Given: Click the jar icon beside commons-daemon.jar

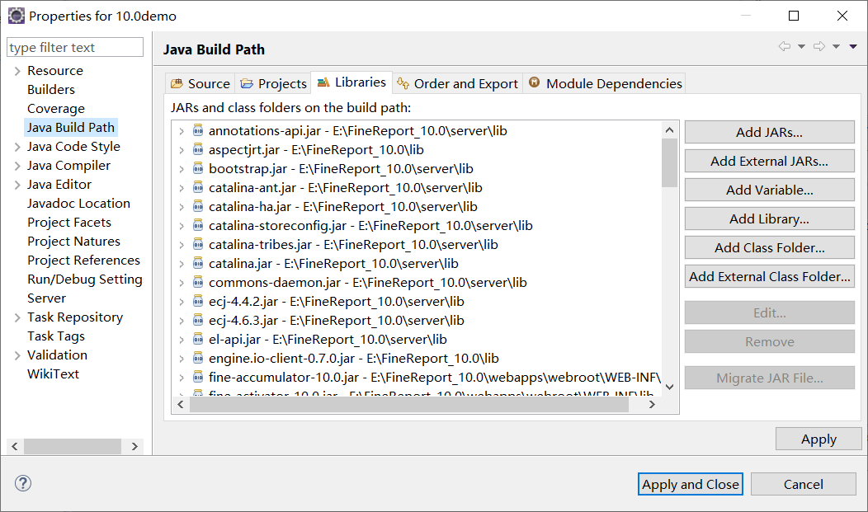Looking at the screenshot, I should [x=198, y=282].
